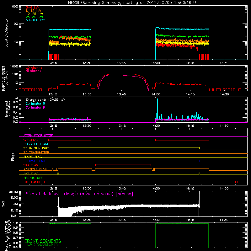Select the green FRONTS_OFF label

coord(33,178)
